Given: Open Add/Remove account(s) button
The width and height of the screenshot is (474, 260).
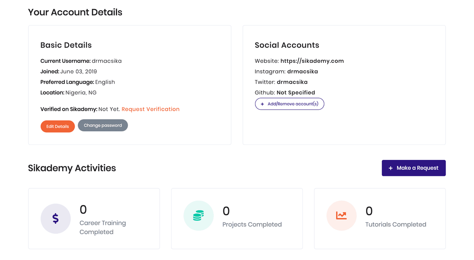Looking at the screenshot, I should [290, 104].
